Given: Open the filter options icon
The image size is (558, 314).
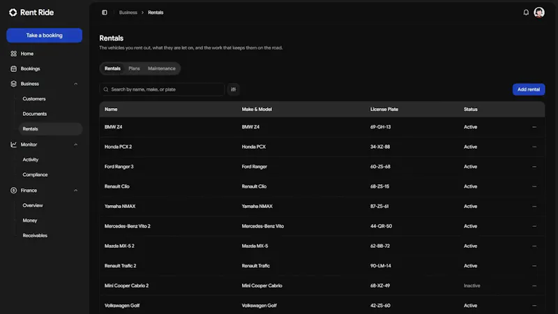Looking at the screenshot, I should pyautogui.click(x=234, y=89).
